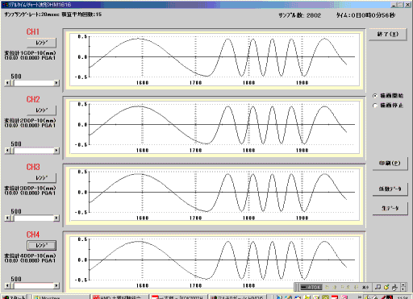
Task: Click the CH4 range (レンジ) button
Action: pos(42,245)
